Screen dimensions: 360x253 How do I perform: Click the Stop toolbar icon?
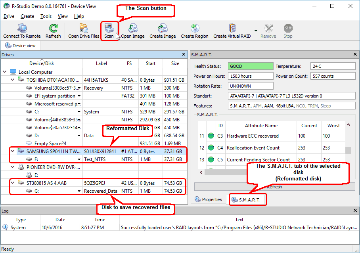click(288, 31)
